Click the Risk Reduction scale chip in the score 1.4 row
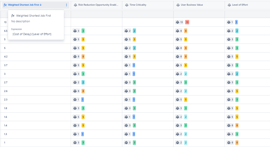This screenshot has height=147, width=270. [76, 125]
